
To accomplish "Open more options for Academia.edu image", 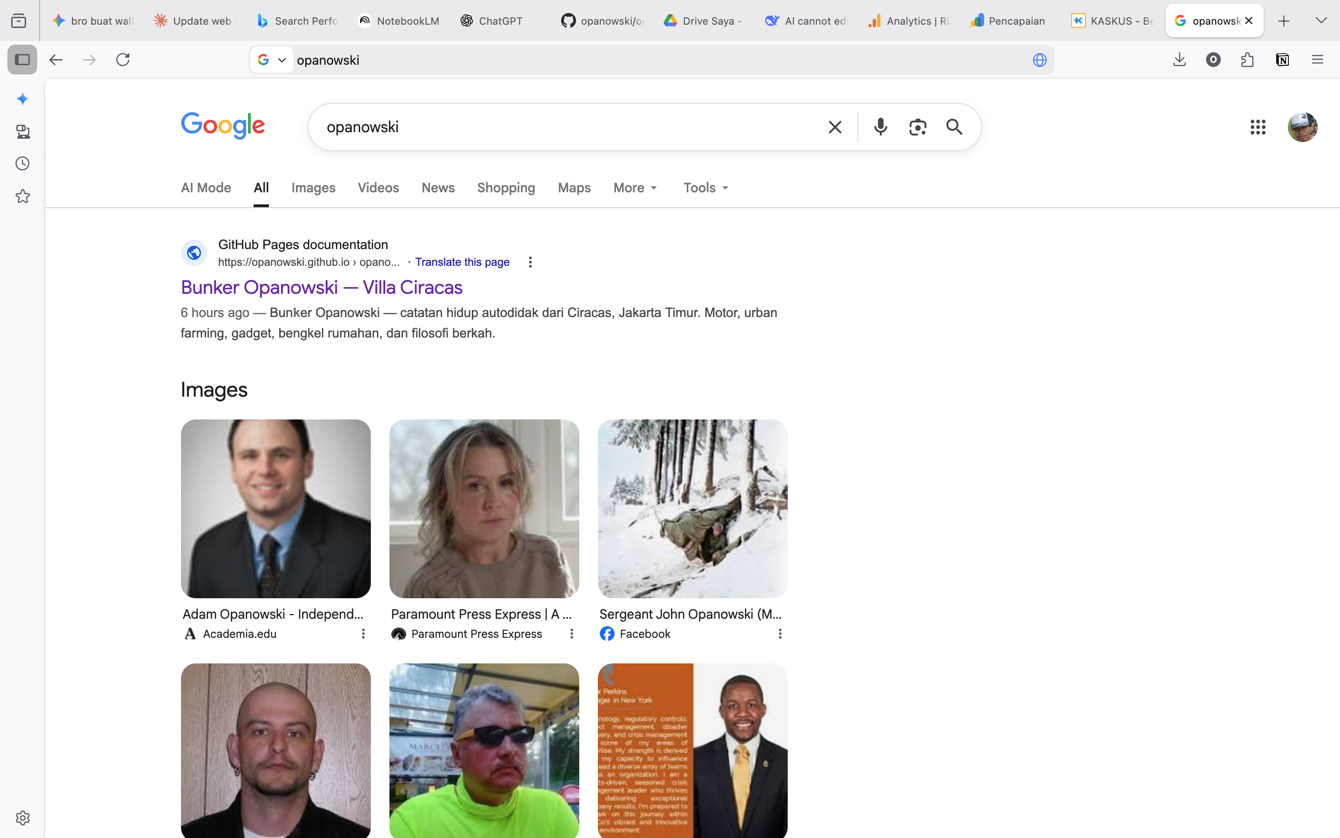I will (363, 634).
